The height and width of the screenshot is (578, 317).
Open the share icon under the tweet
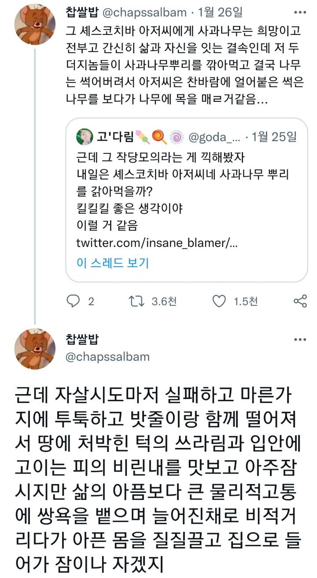point(300,301)
